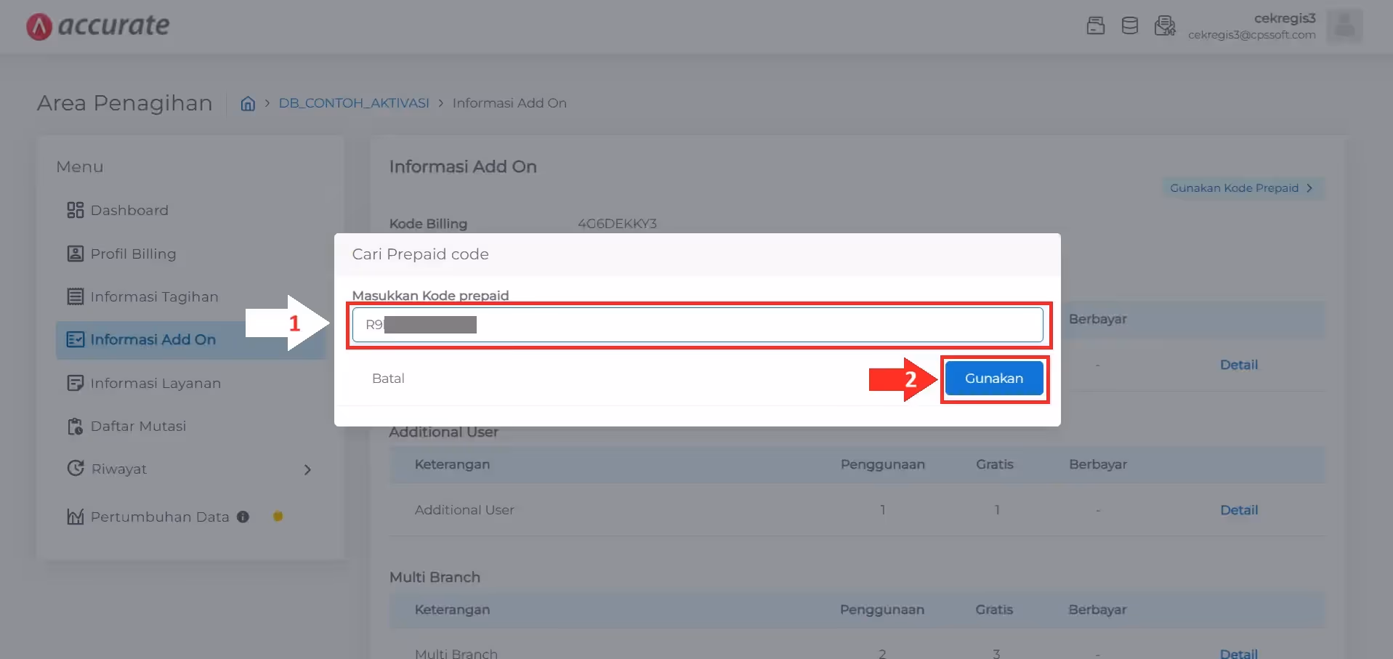Open Detail link for Additional User row
Viewport: 1393px width, 659px height.
click(x=1239, y=510)
